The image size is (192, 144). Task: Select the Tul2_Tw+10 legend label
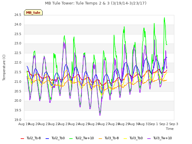[x=85, y=138]
